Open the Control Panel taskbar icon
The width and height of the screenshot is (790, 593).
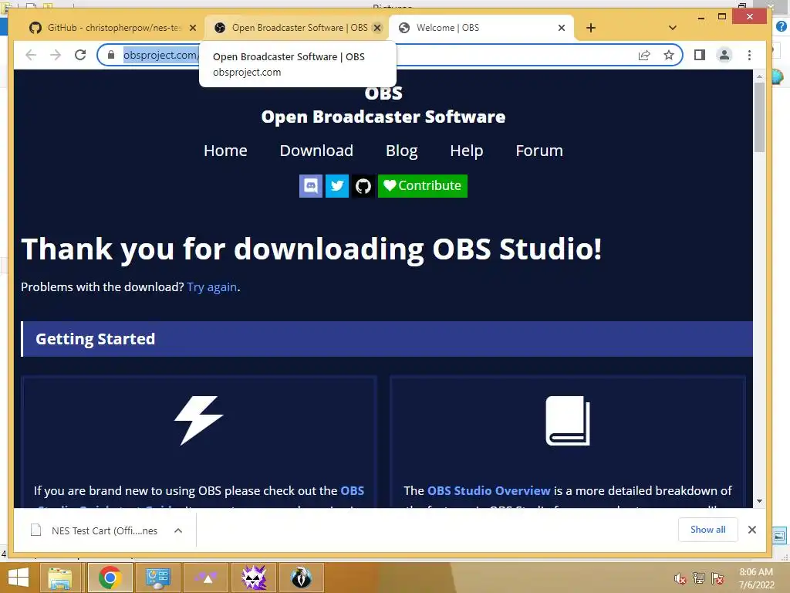[158, 578]
